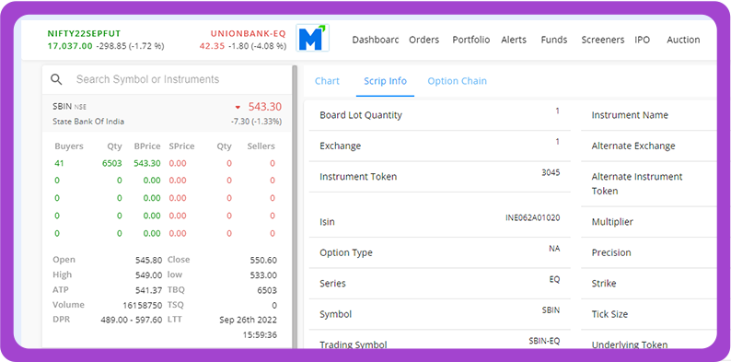Click the low value 533.00
Image resolution: width=731 pixels, height=362 pixels.
(263, 275)
